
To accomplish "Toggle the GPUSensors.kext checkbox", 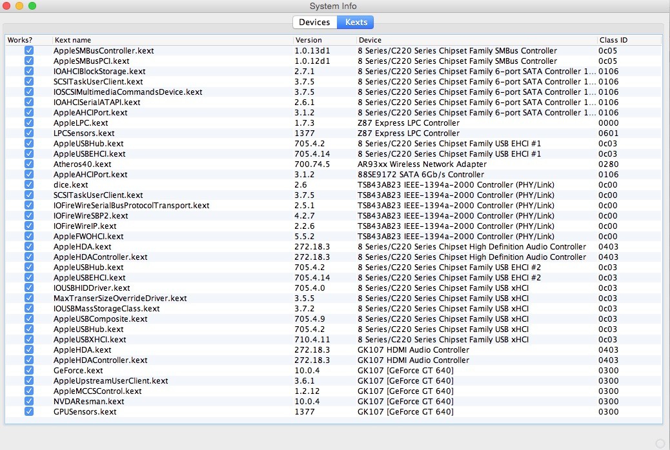I will point(29,412).
